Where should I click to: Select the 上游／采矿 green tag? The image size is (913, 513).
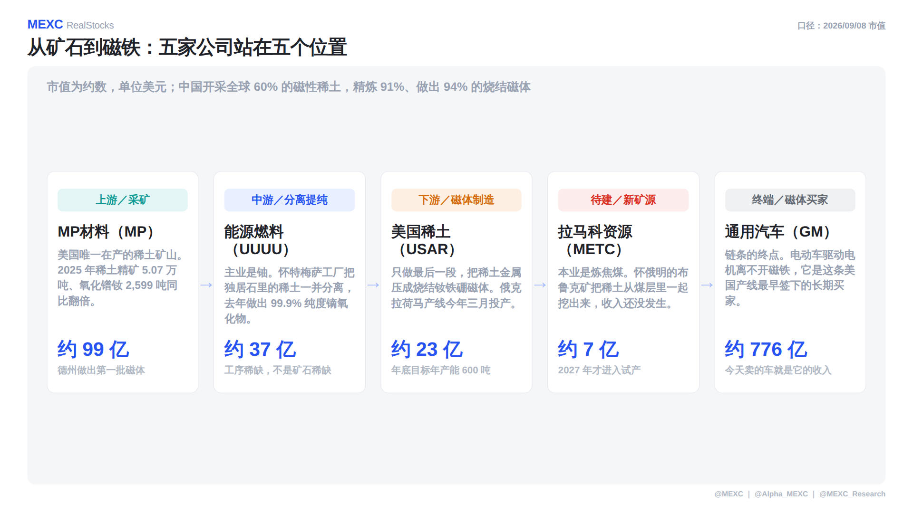123,200
